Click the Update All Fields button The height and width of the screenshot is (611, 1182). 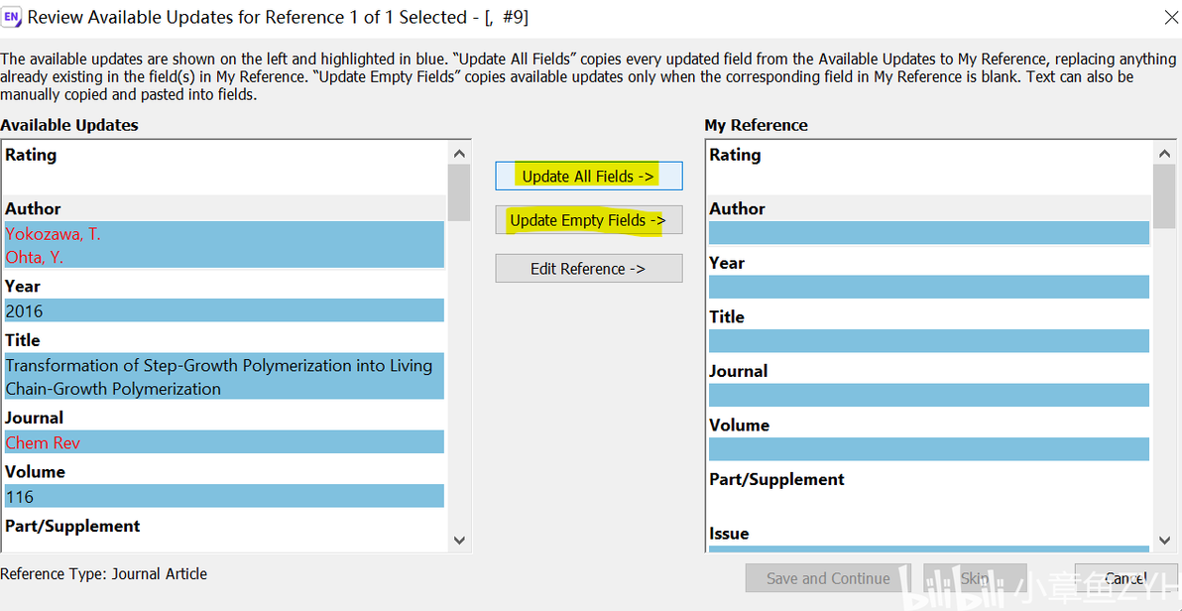tap(589, 176)
